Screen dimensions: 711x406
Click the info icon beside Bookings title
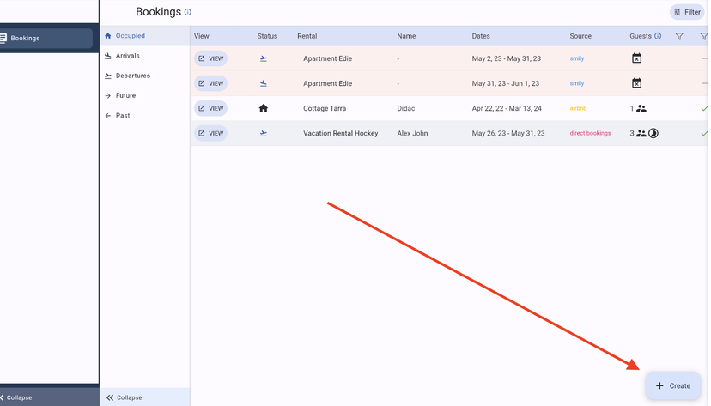coord(188,12)
